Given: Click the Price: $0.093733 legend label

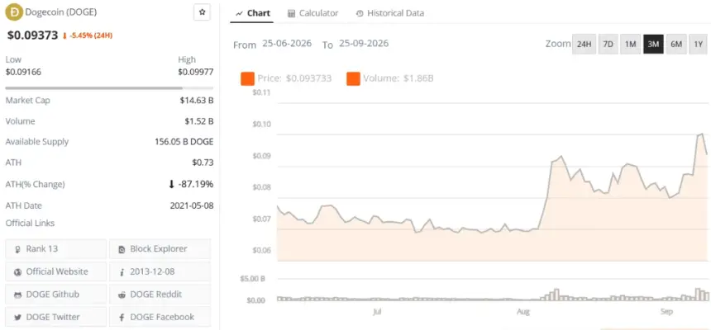Looking at the screenshot, I should 295,78.
